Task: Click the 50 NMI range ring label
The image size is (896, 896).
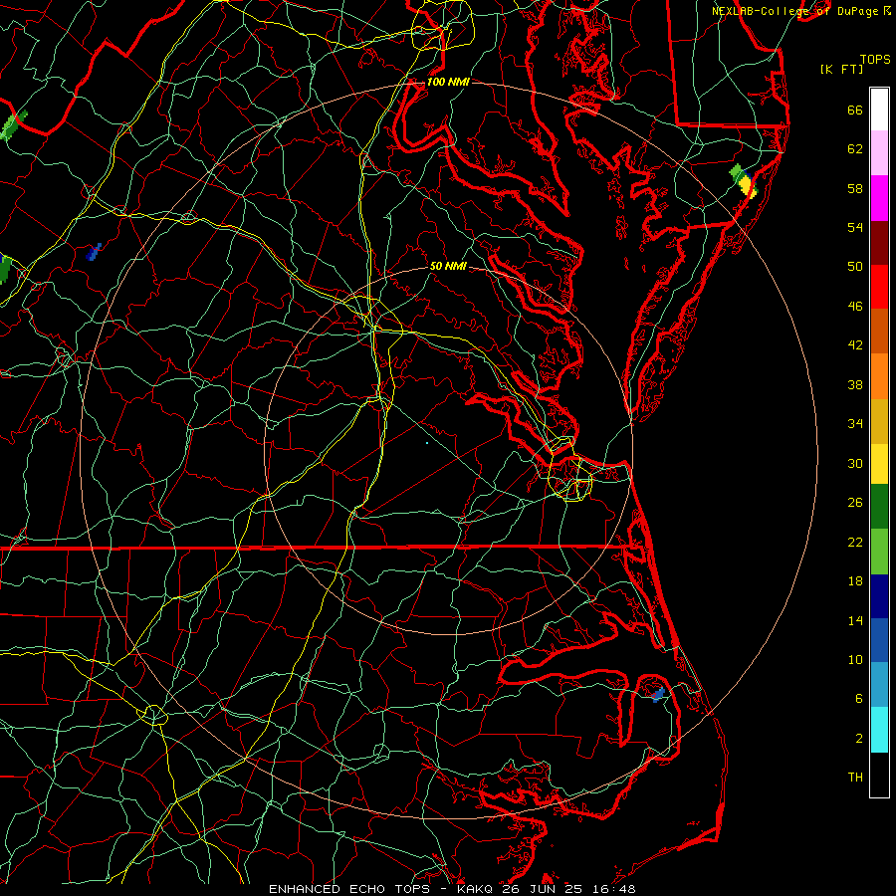Action: coord(448,266)
